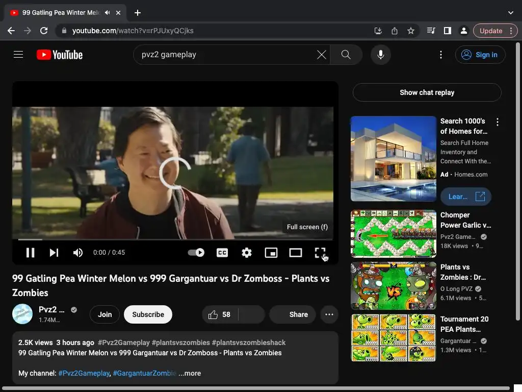Image resolution: width=522 pixels, height=392 pixels.
Task: Close the YouTube browser tab
Action: coord(118,13)
